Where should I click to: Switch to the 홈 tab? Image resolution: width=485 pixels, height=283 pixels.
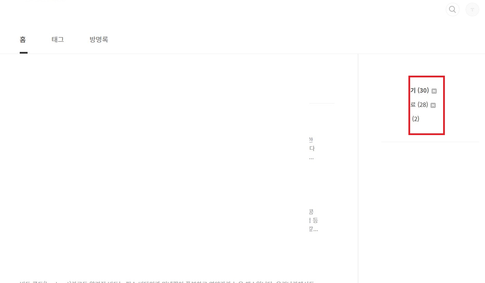tap(23, 39)
